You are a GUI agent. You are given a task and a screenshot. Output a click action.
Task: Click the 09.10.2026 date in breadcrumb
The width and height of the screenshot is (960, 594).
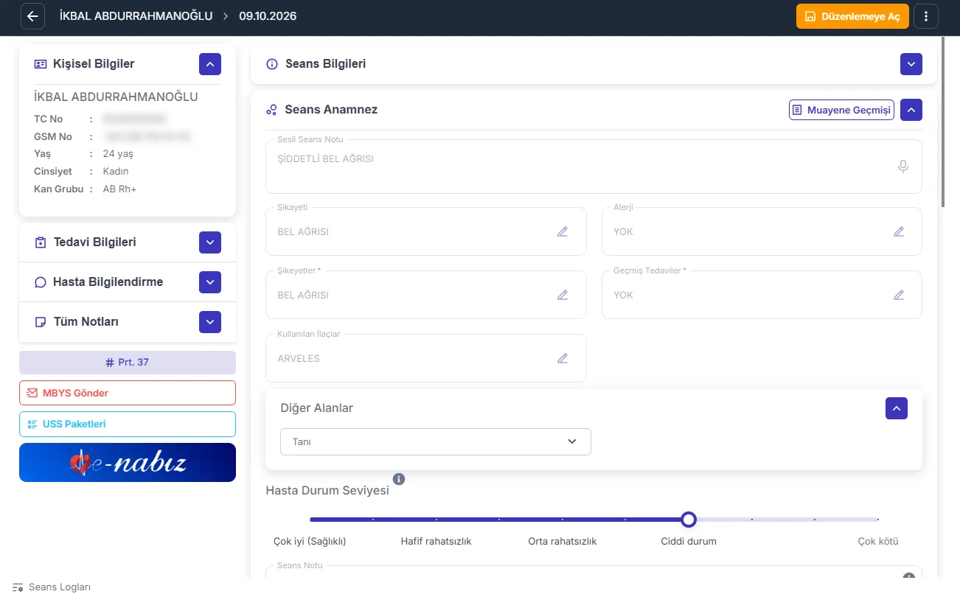268,16
